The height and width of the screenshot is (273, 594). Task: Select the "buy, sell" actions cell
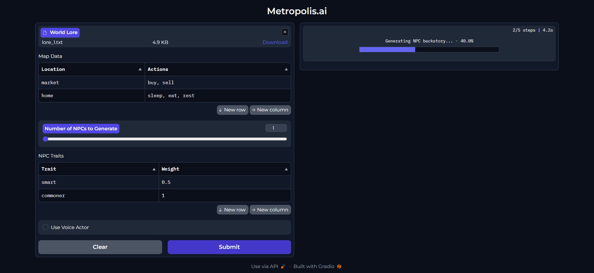point(218,83)
